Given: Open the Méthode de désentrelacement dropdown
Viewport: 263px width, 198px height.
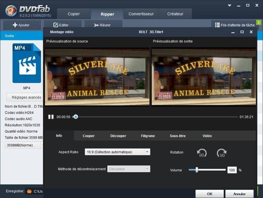Looking at the screenshot, I should tap(147, 169).
